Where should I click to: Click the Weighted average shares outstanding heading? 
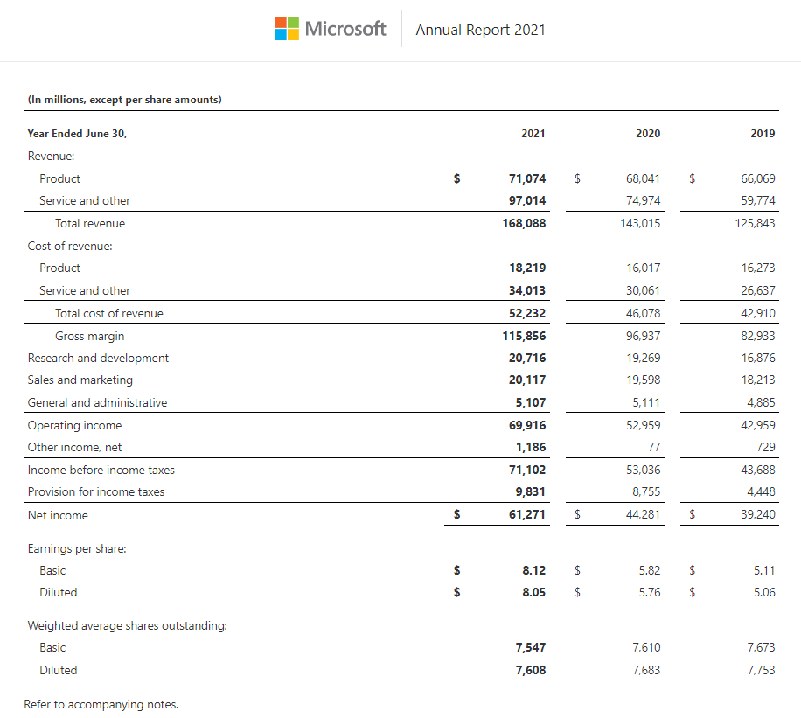pyautogui.click(x=128, y=625)
